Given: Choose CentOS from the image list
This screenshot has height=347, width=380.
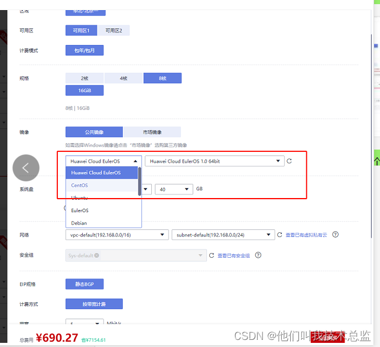Looking at the screenshot, I should [x=102, y=185].
